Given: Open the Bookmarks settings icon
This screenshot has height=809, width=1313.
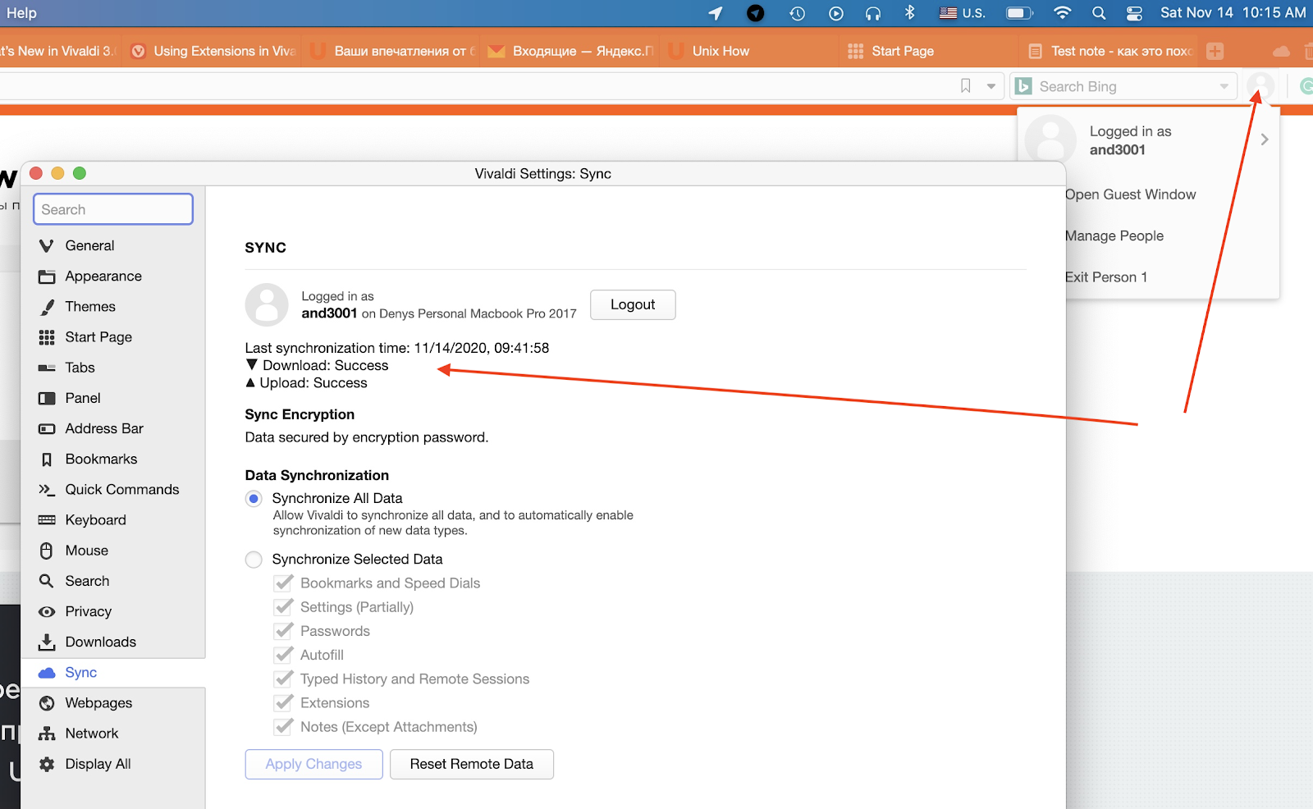Looking at the screenshot, I should tap(47, 459).
